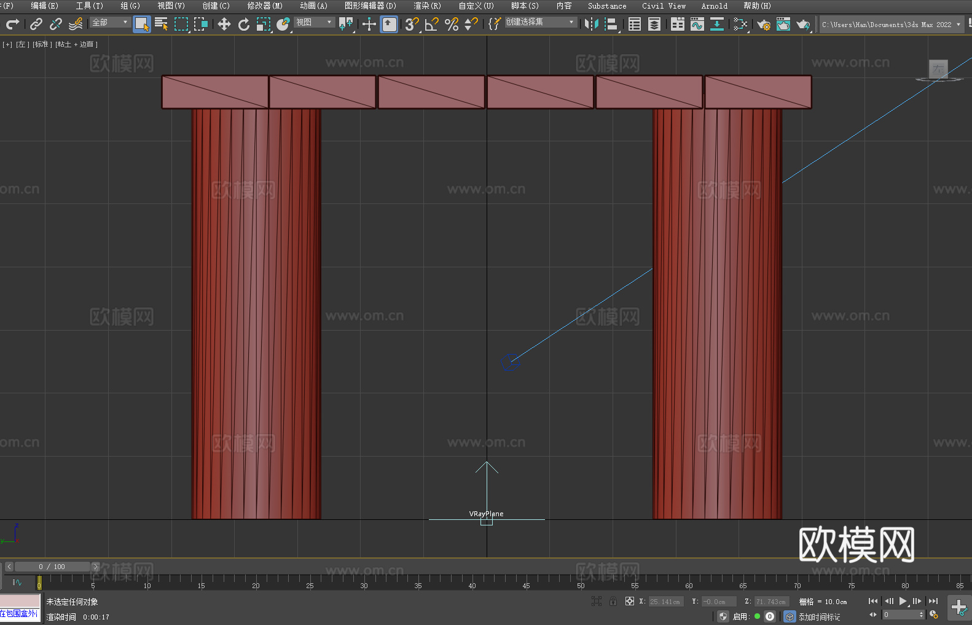
Task: Click the teal download-arrow toolbar icon
Action: [717, 24]
